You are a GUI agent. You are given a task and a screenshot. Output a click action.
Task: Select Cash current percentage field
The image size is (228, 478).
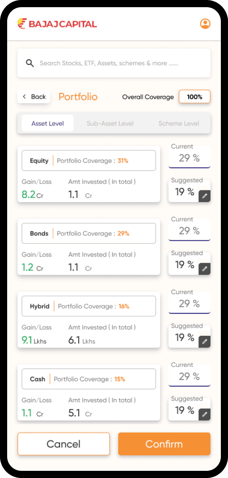coord(189,376)
